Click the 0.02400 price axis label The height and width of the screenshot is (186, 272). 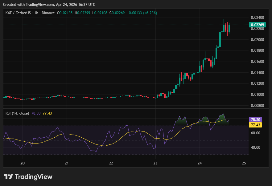(257, 18)
